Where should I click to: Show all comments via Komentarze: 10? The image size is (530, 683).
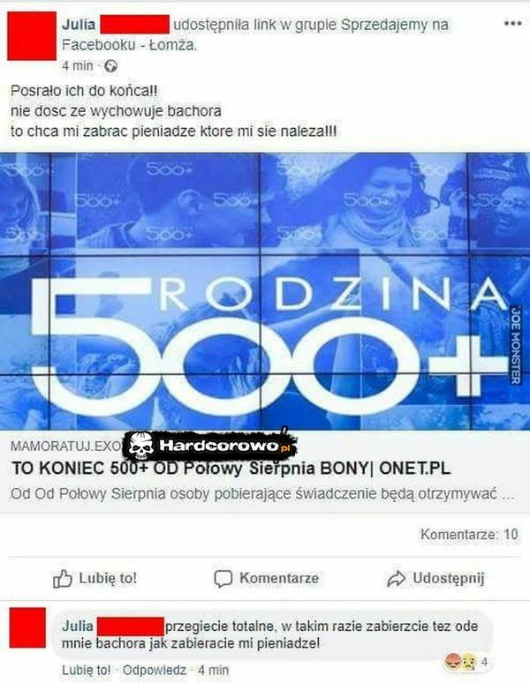coord(469,535)
